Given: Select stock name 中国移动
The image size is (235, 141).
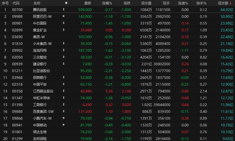Looking at the screenshot, I should click(40, 125).
